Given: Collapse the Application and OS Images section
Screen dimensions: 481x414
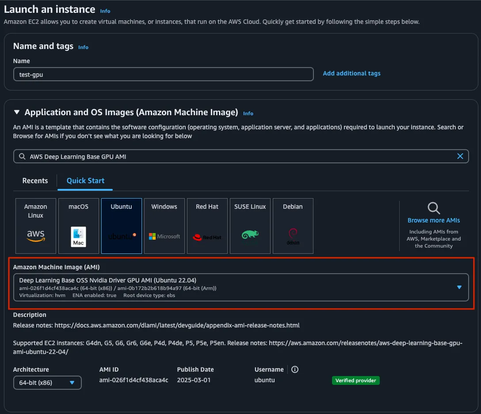Looking at the screenshot, I should coord(17,112).
